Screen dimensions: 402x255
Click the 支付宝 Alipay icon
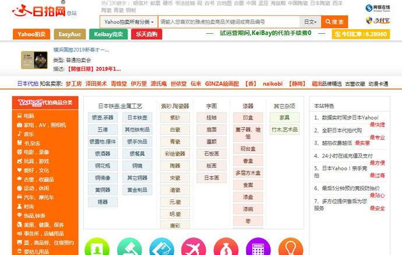[378, 20]
